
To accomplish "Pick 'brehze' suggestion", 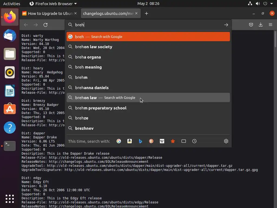I will tap(148, 118).
